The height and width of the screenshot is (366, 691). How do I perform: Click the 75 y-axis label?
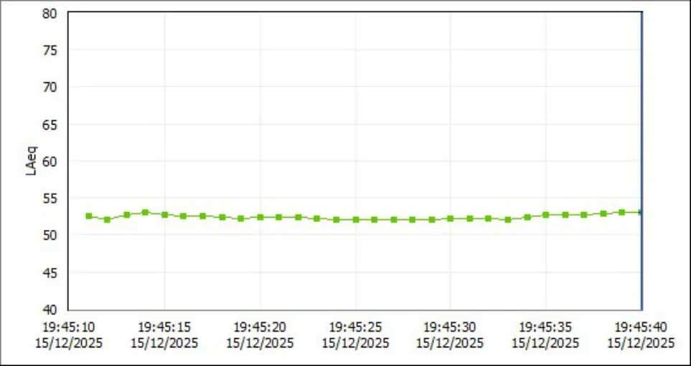pos(50,51)
